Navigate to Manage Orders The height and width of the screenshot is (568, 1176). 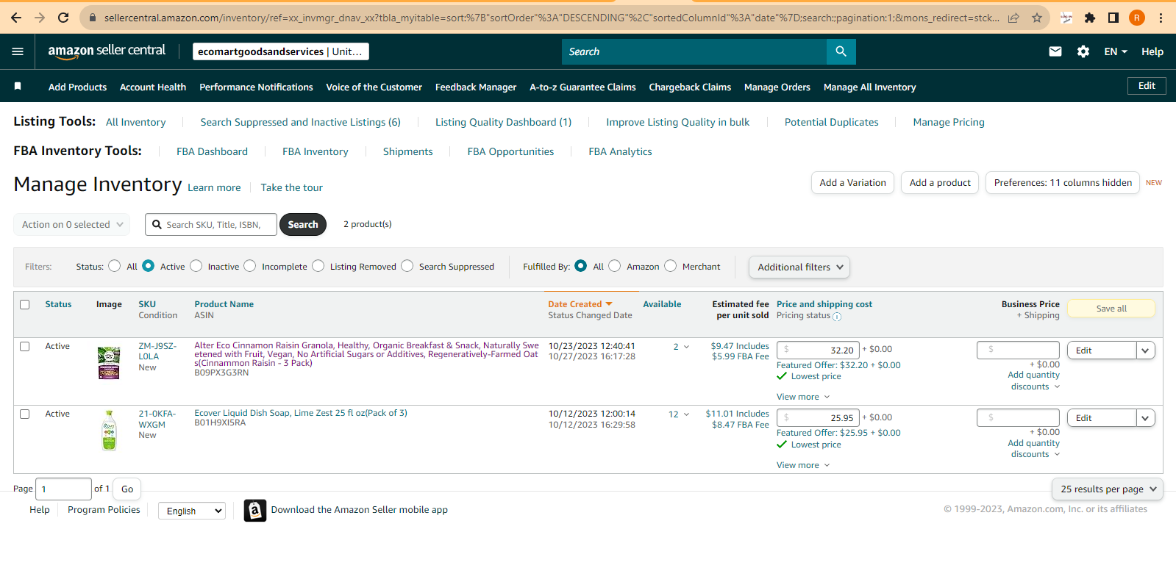tap(777, 87)
